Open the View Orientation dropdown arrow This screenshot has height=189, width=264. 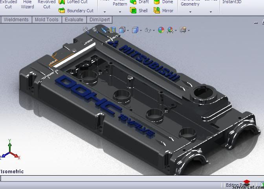pos(128,31)
